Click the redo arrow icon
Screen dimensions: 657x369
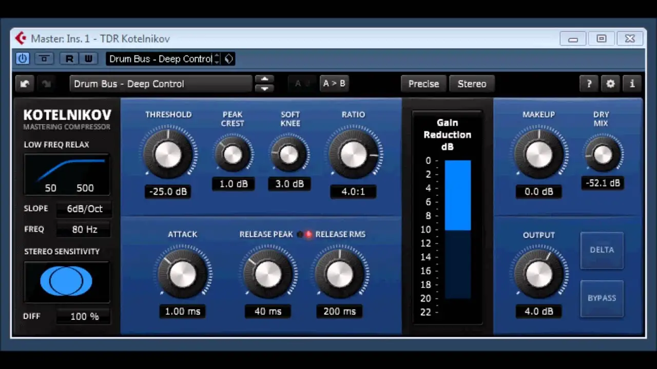(x=46, y=84)
